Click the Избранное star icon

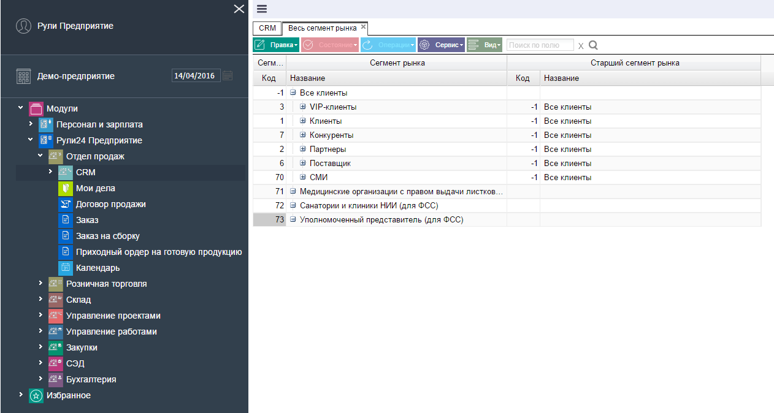[36, 395]
